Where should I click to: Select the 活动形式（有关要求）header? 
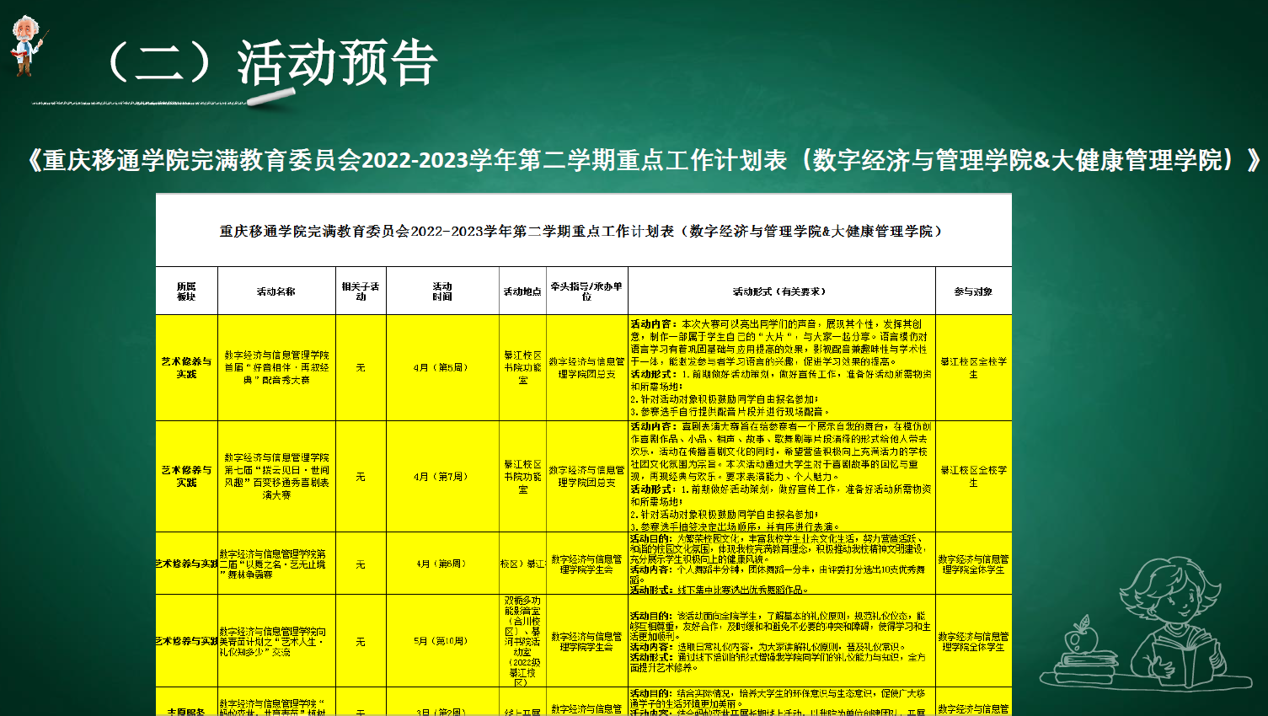(x=781, y=291)
